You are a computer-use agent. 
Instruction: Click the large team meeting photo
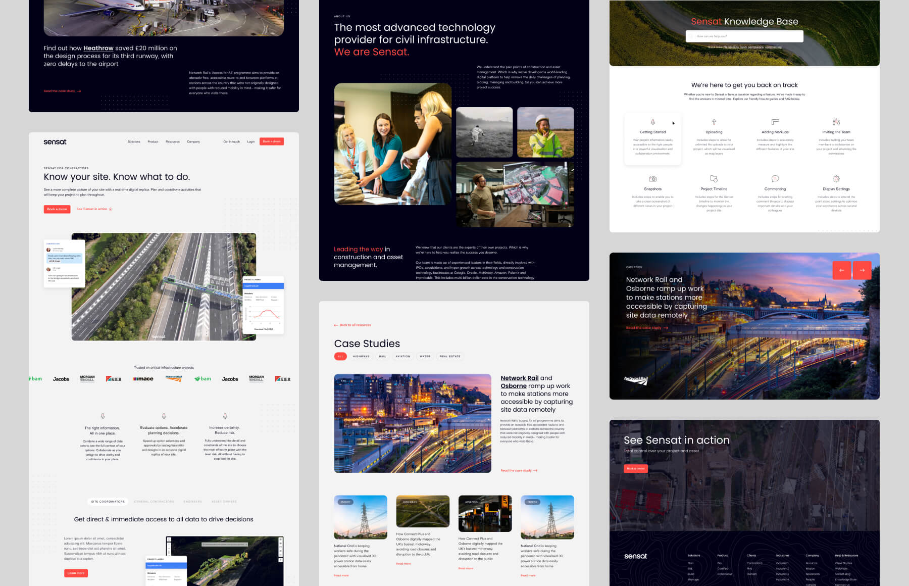point(393,144)
